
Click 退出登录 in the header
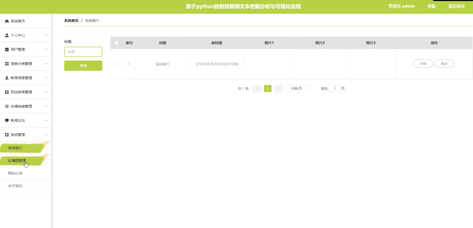coord(457,6)
